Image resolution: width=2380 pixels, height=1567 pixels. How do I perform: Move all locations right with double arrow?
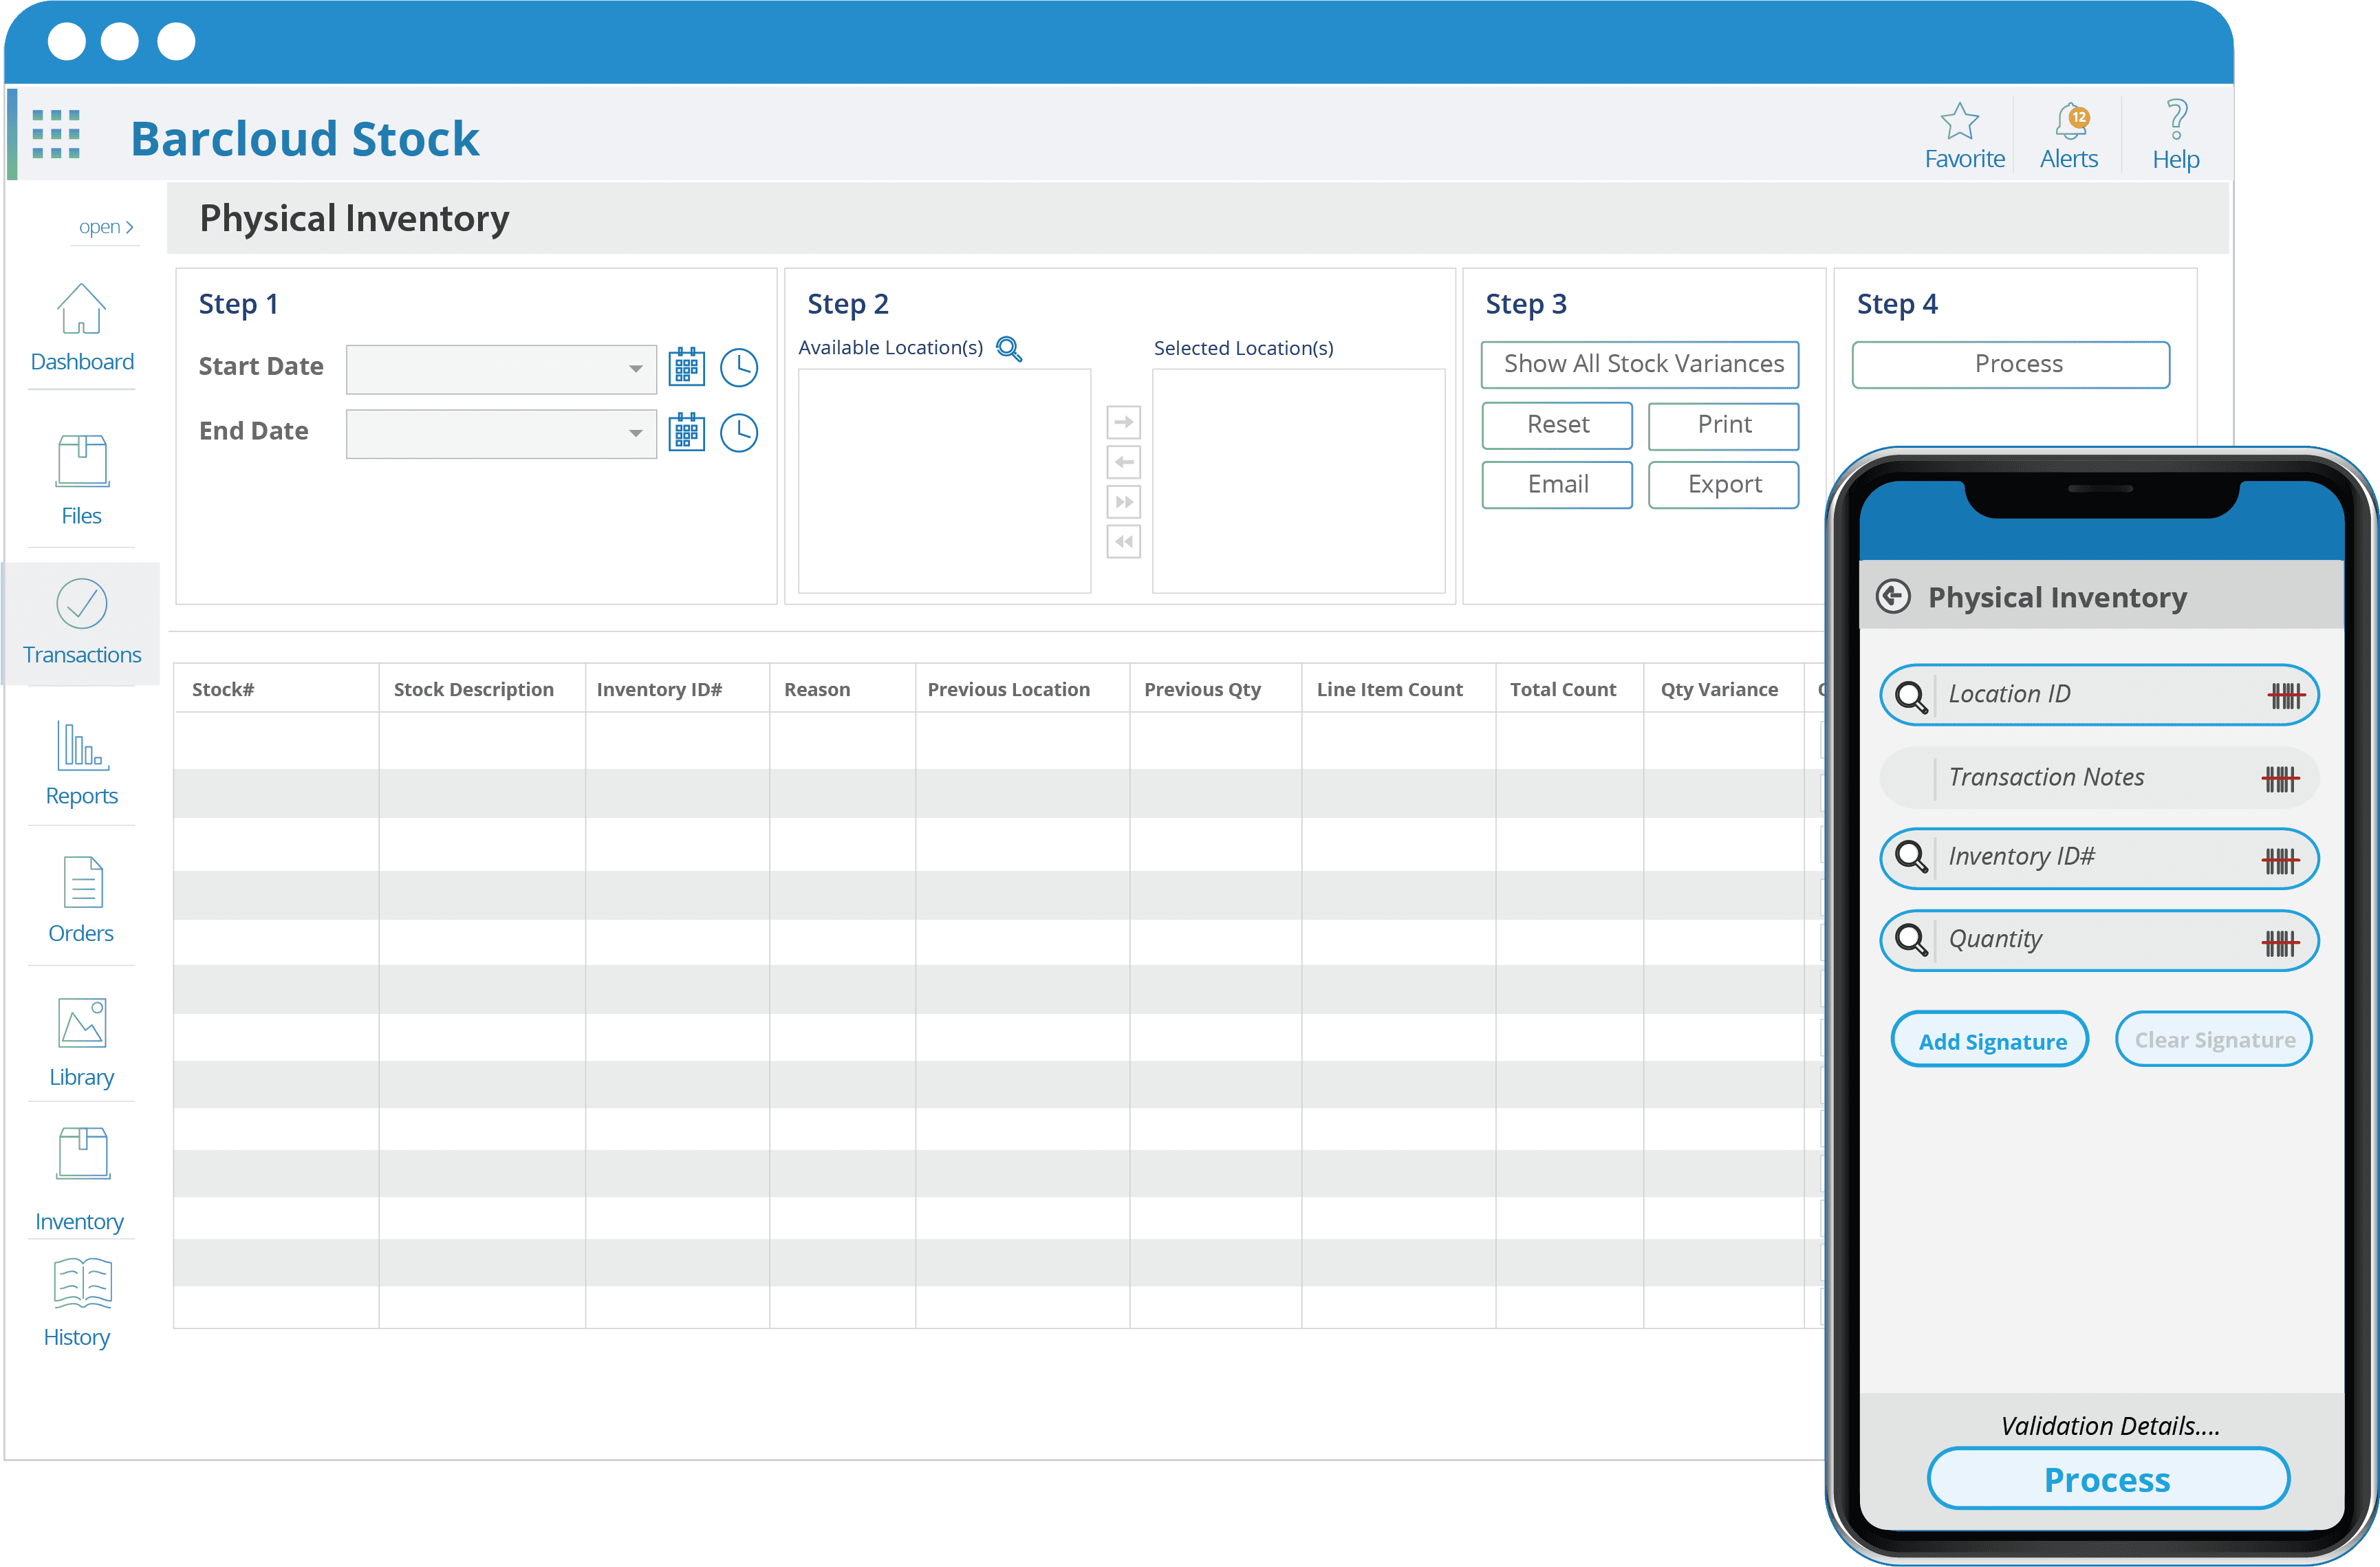[1124, 502]
